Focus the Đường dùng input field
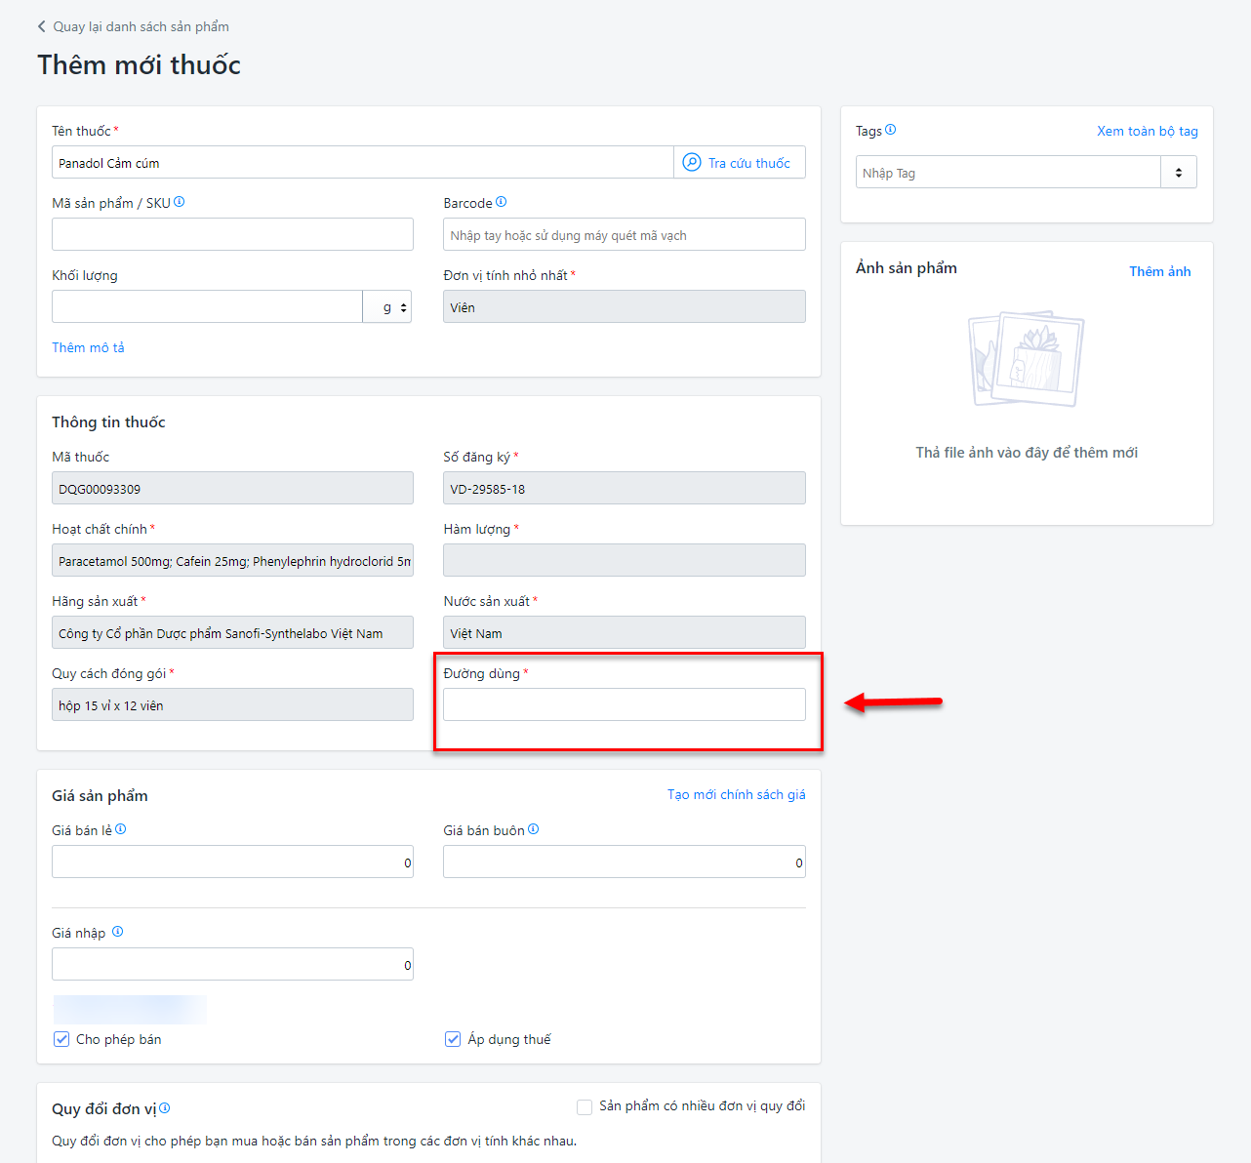This screenshot has width=1251, height=1163. 624,704
